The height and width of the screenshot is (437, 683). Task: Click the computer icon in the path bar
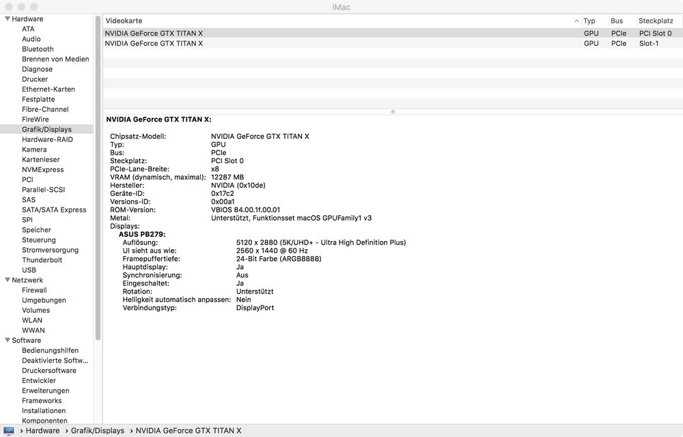(9, 431)
